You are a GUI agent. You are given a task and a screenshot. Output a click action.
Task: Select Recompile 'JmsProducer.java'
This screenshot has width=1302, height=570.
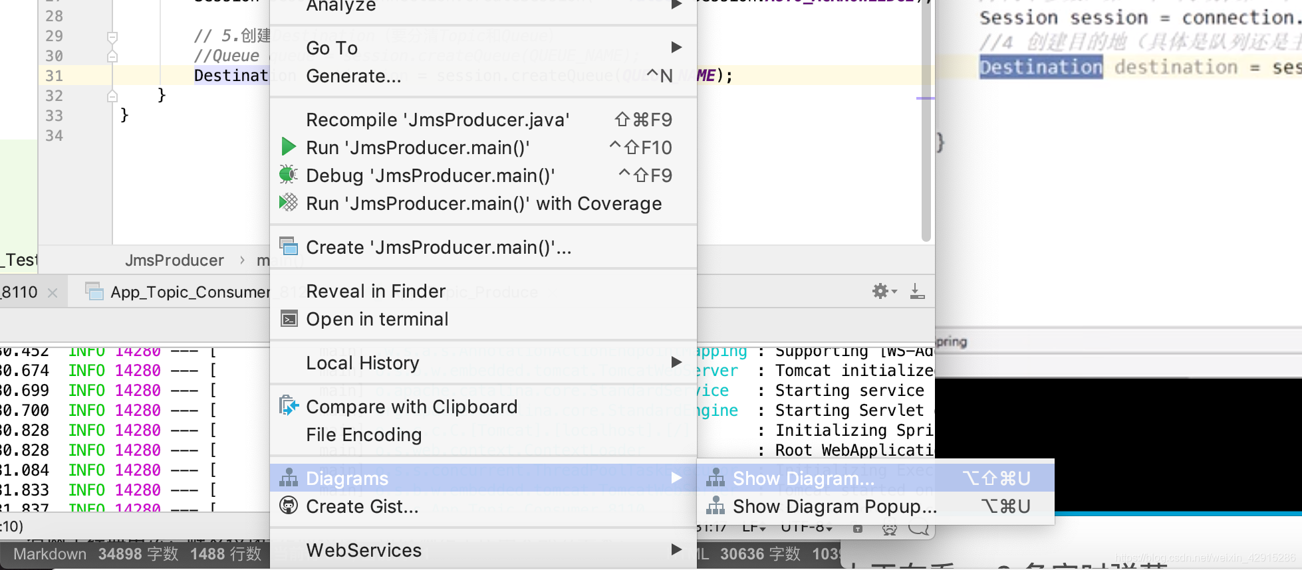coord(483,120)
